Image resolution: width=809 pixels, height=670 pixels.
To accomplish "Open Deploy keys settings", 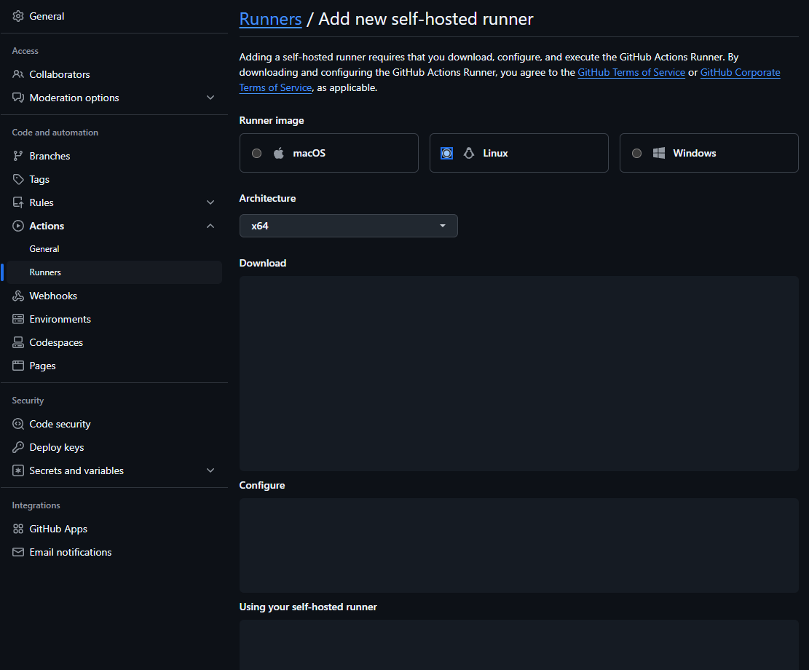I will pyautogui.click(x=113, y=447).
